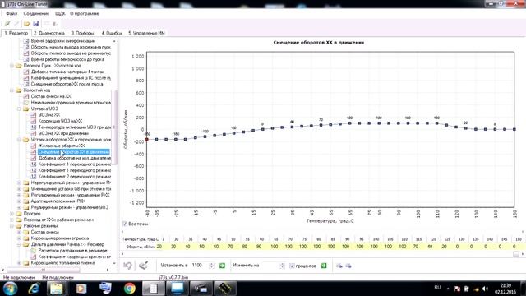Click the brush smoothing icon below the table
The image size is (526, 296).
(143, 266)
